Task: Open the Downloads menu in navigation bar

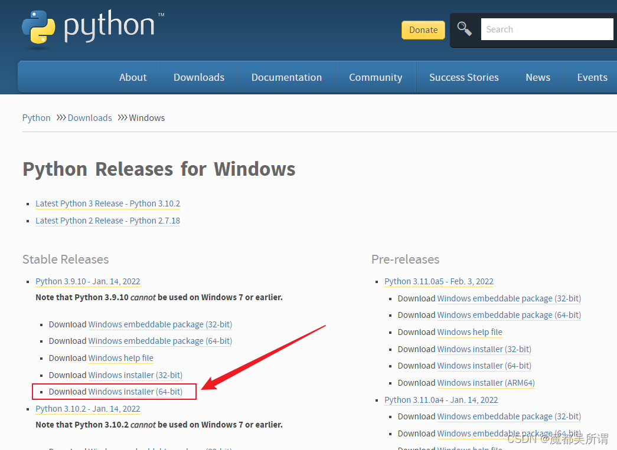Action: [199, 77]
